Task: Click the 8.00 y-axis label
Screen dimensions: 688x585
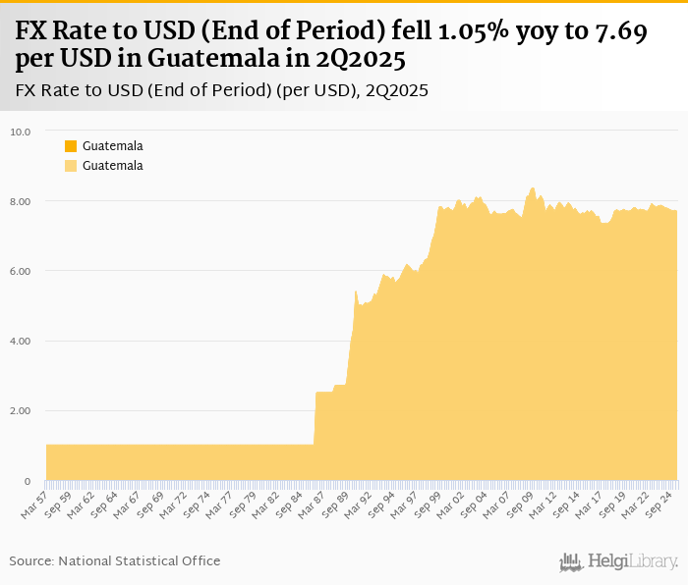Action: click(21, 201)
